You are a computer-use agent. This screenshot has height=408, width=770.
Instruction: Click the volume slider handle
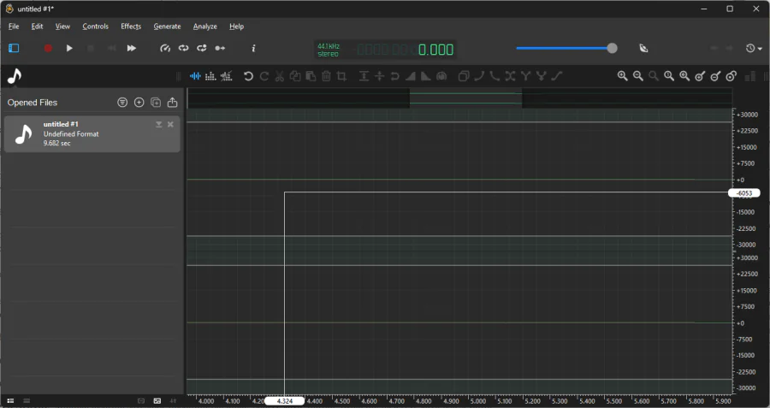point(612,49)
